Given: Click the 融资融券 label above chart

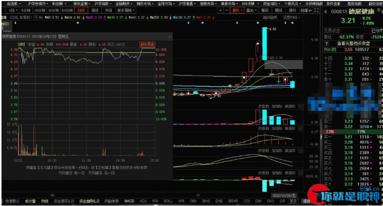Looking at the screenshot, I should (270, 17).
